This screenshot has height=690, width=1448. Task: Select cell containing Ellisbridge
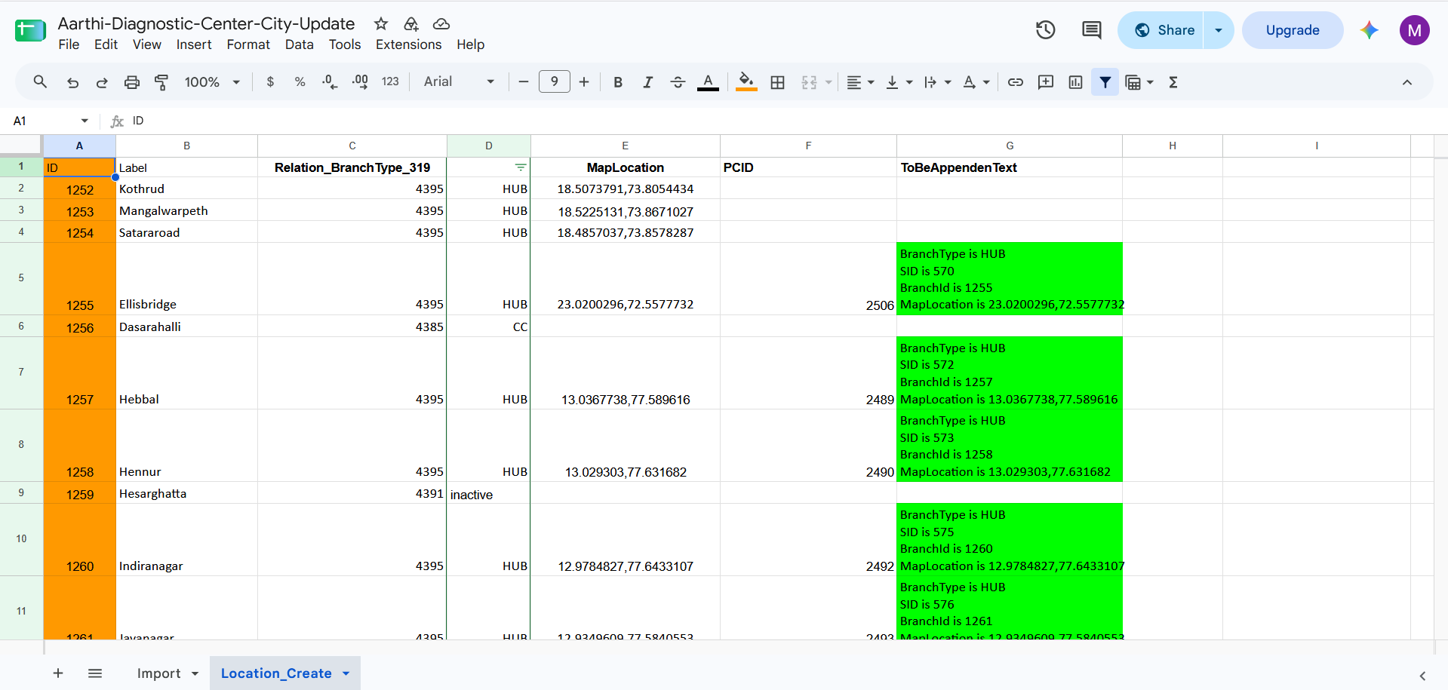coord(186,278)
